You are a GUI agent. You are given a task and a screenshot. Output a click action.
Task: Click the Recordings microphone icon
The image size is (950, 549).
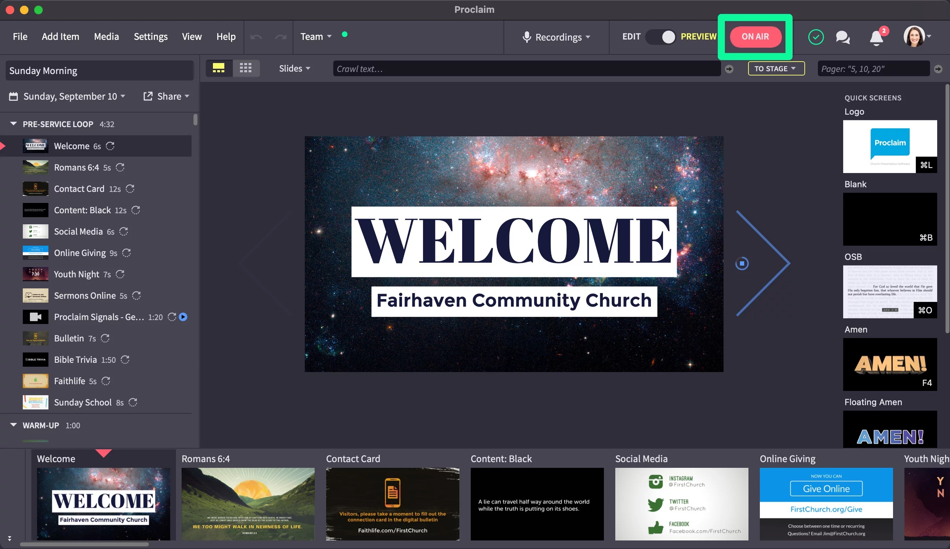pos(526,37)
